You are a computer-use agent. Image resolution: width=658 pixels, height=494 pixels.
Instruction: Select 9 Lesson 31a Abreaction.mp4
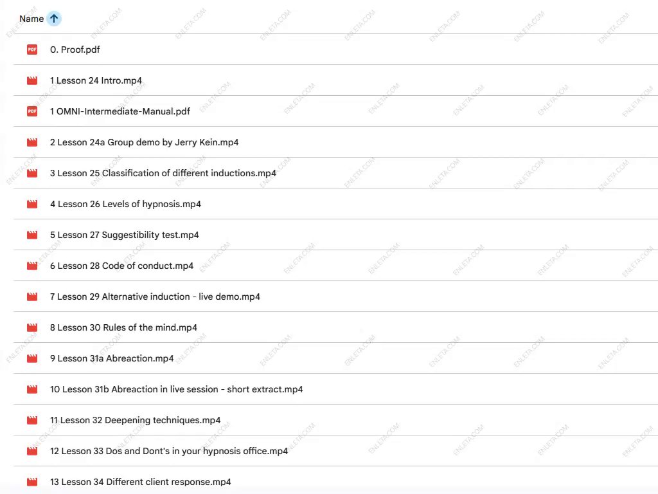112,358
